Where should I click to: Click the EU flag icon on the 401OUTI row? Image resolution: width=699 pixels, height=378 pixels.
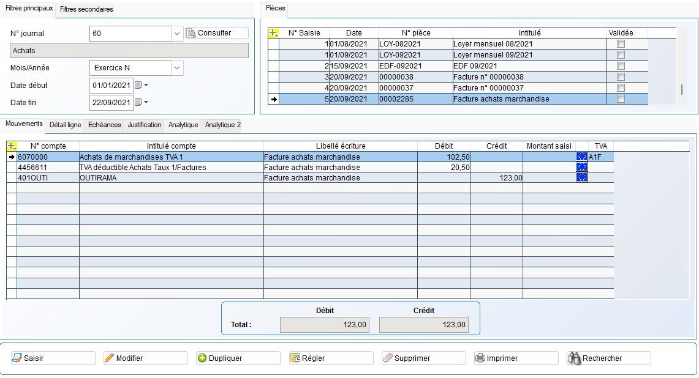click(x=582, y=177)
